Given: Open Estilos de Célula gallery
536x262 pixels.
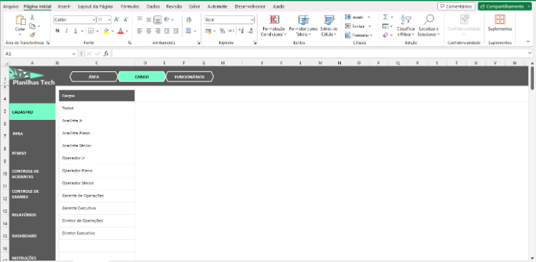Looking at the screenshot, I should click(329, 26).
